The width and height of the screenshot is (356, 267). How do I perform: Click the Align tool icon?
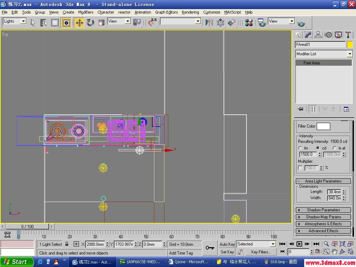[232, 23]
